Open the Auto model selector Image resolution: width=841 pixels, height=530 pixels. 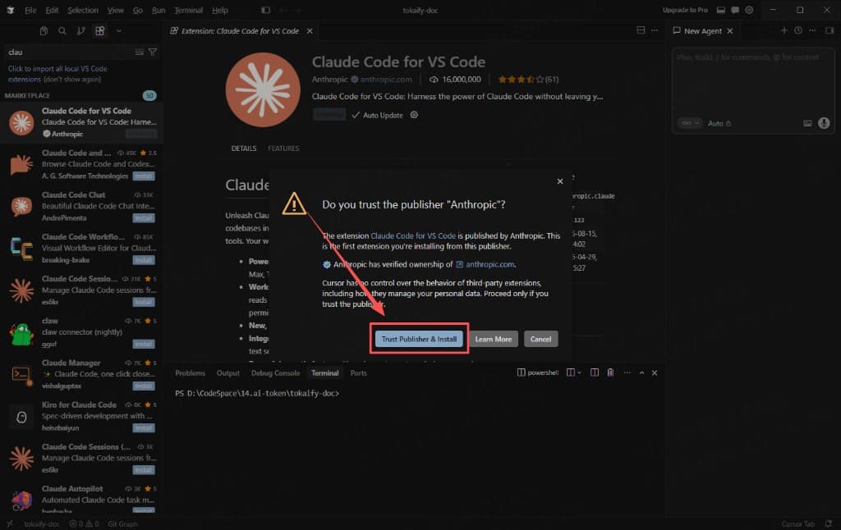pyautogui.click(x=719, y=123)
